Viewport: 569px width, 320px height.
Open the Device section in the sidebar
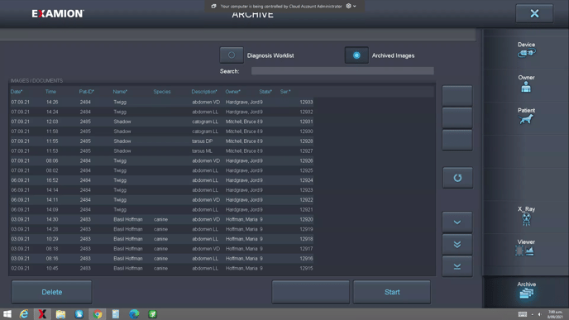pos(526,50)
